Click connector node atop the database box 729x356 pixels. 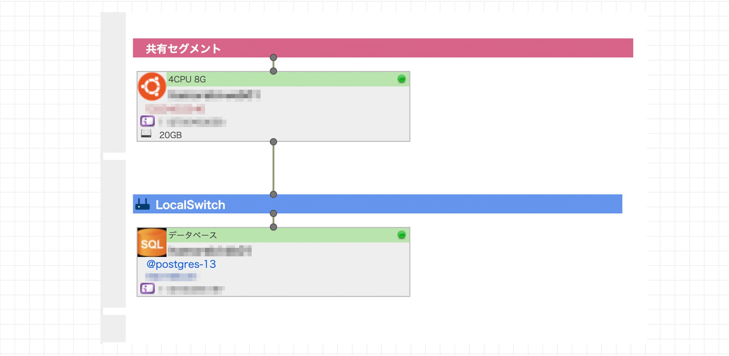273,227
